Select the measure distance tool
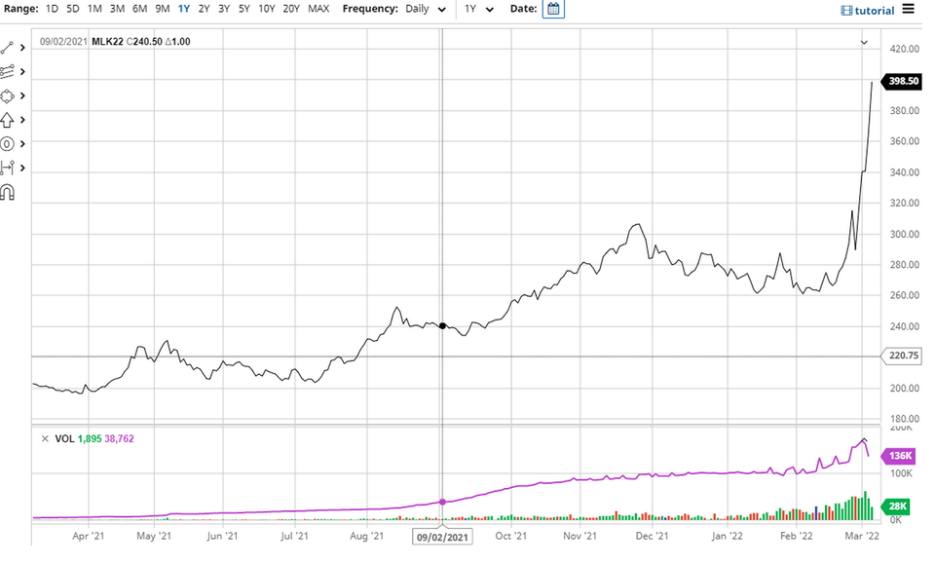Viewport: 935px width, 563px height. 8,169
